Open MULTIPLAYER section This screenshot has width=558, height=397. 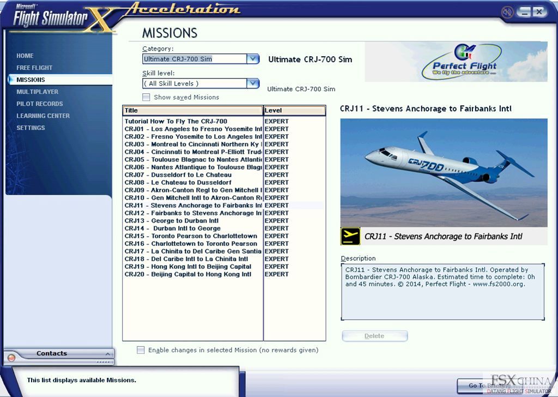[38, 92]
